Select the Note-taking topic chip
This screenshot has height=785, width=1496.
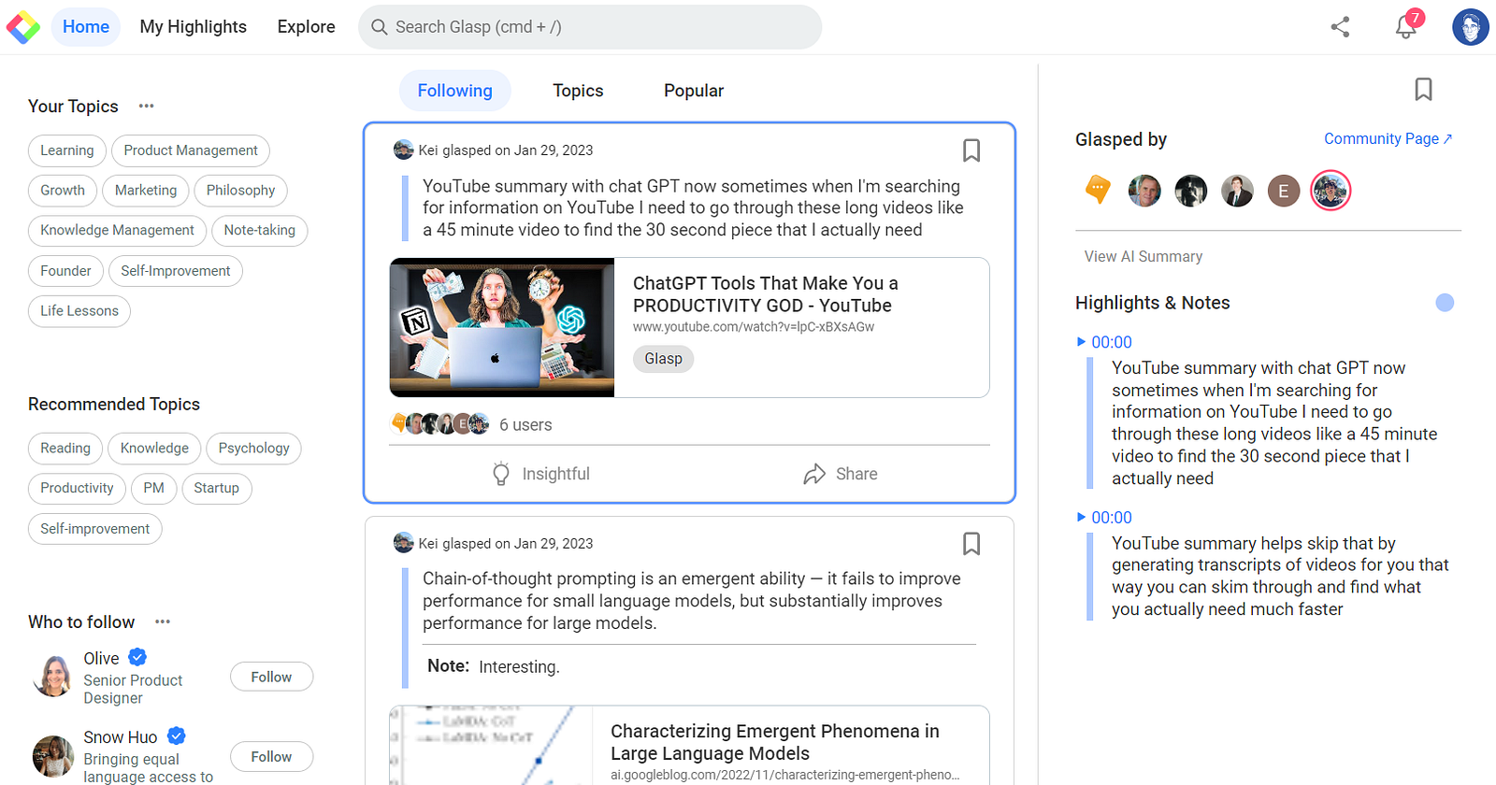tap(260, 230)
